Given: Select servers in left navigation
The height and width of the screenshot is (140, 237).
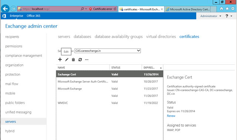Looking at the screenshot, I should click(24, 122).
